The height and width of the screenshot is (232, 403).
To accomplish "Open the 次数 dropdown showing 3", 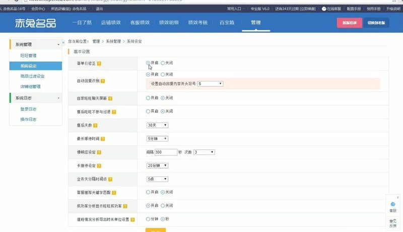I will tap(204, 152).
